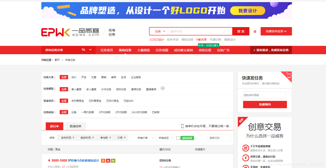This screenshot has height=168, width=326.
Task: Switch to the 进行中 tab
Action: coord(54,126)
